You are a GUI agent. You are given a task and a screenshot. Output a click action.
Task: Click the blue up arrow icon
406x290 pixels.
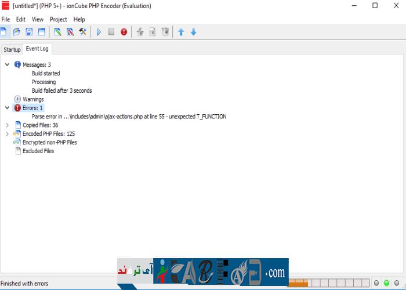point(181,32)
